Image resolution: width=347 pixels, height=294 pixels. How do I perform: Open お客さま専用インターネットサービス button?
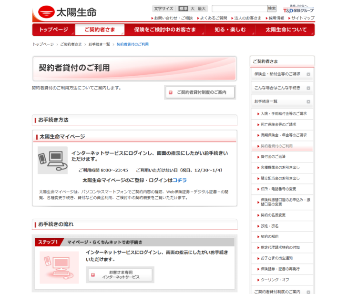click(x=120, y=275)
